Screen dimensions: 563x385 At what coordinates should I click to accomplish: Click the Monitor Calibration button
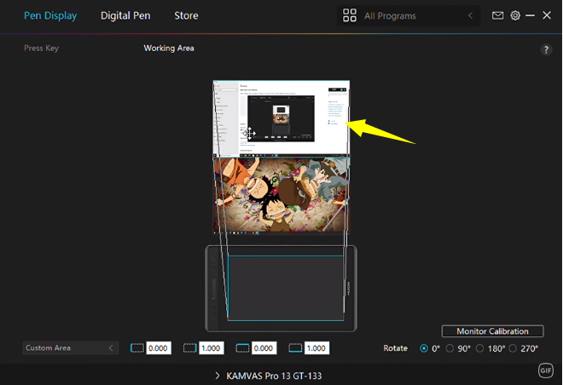coord(493,331)
